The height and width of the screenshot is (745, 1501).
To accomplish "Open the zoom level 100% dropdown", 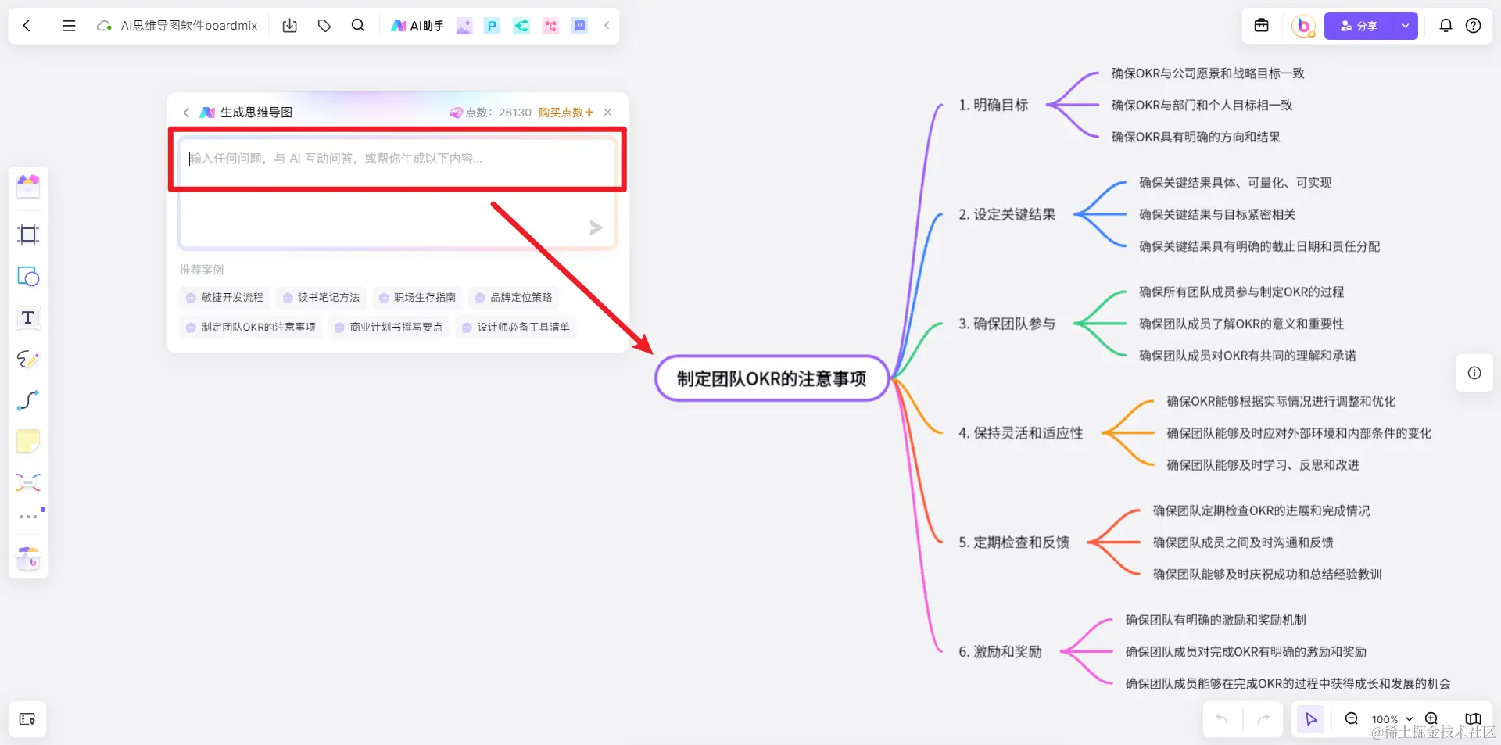I will pos(1390,718).
